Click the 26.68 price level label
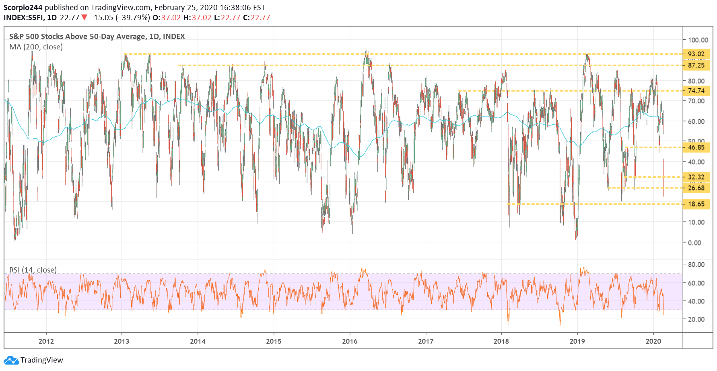 pyautogui.click(x=696, y=188)
